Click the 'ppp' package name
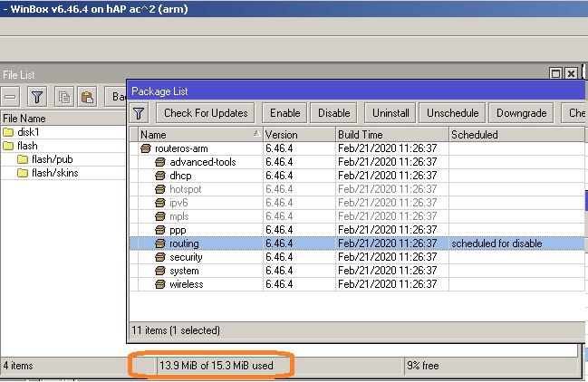 [178, 230]
